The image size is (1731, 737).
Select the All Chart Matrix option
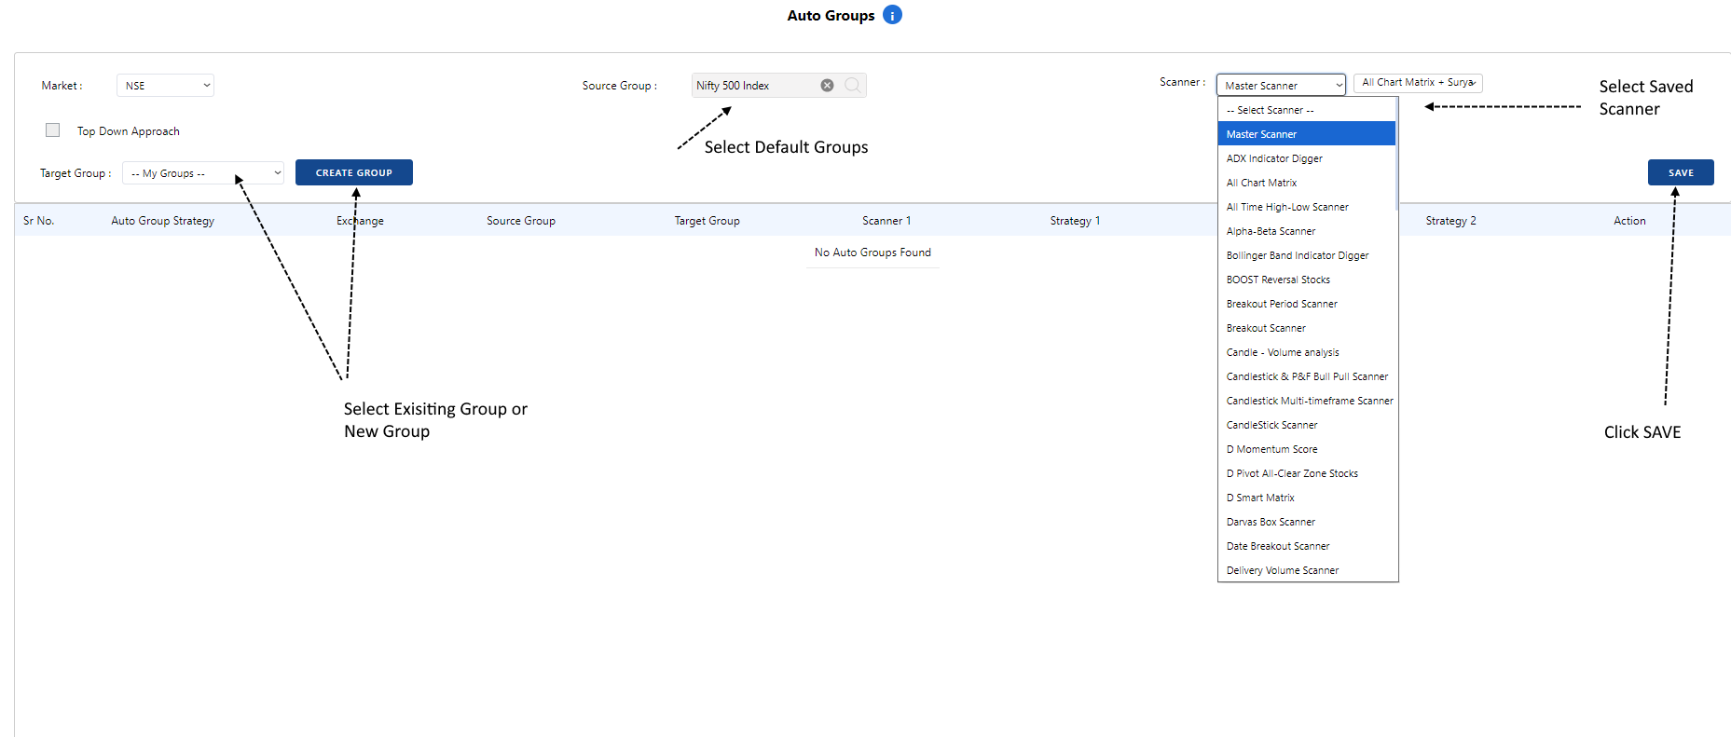pos(1307,183)
